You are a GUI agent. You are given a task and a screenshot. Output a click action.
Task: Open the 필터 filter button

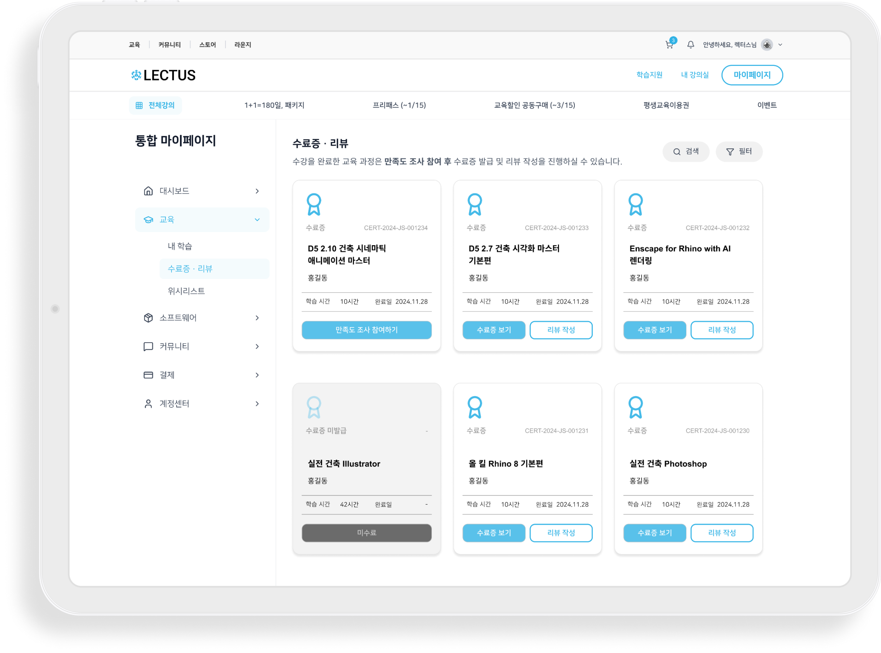pyautogui.click(x=739, y=152)
